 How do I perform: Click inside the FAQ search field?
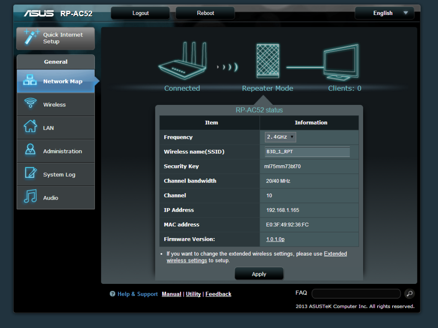[x=356, y=293]
